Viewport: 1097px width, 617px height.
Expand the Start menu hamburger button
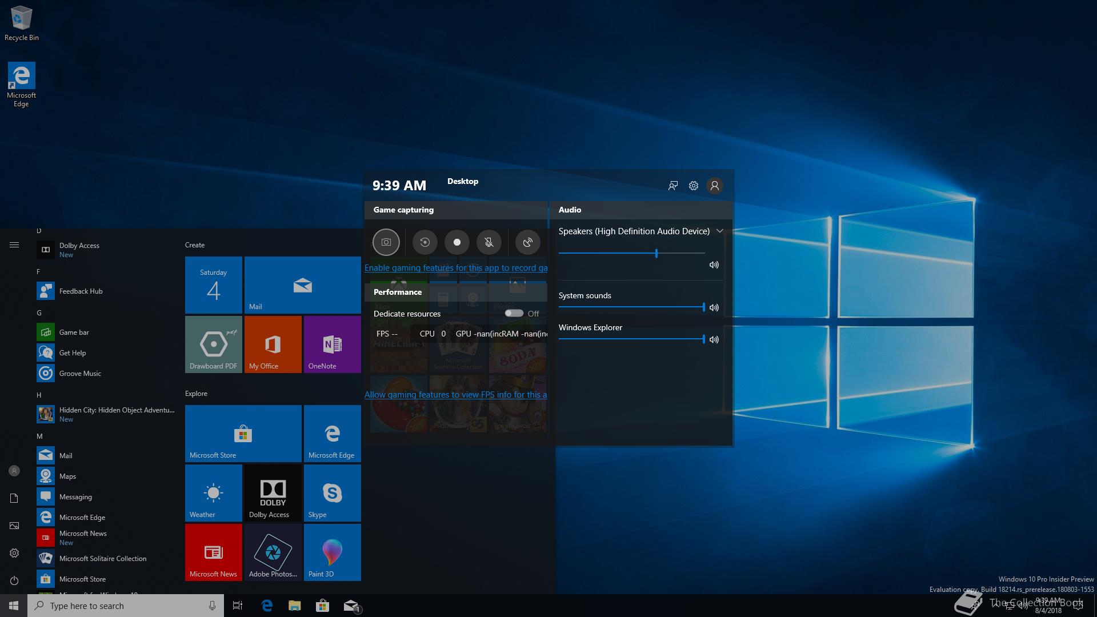pos(14,245)
